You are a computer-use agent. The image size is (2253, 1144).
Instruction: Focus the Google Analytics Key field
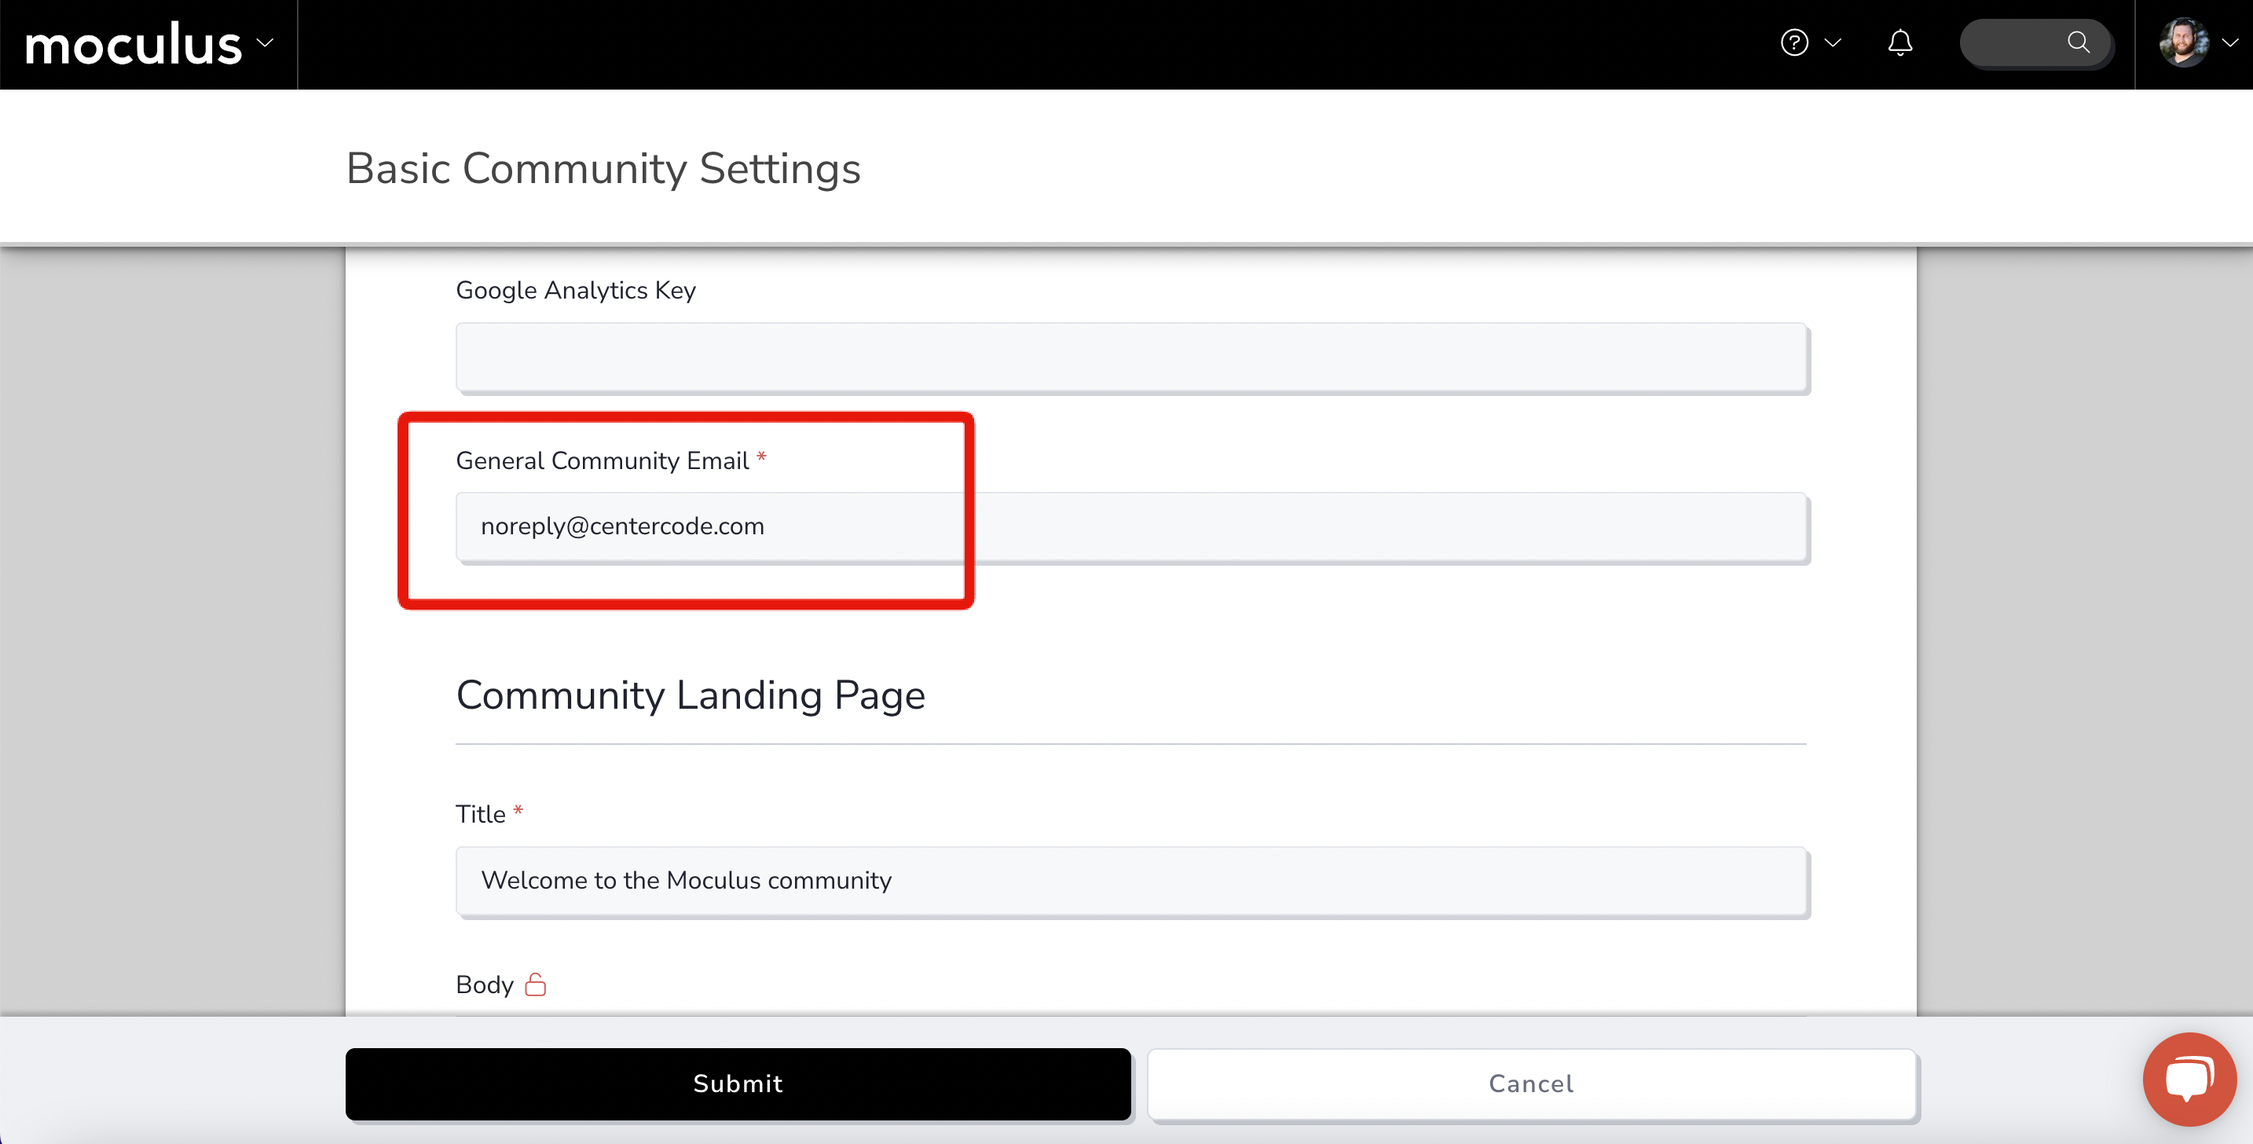coord(1132,357)
